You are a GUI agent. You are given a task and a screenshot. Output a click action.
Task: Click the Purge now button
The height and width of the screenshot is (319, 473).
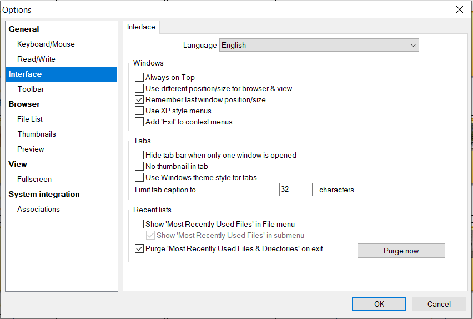(x=401, y=251)
